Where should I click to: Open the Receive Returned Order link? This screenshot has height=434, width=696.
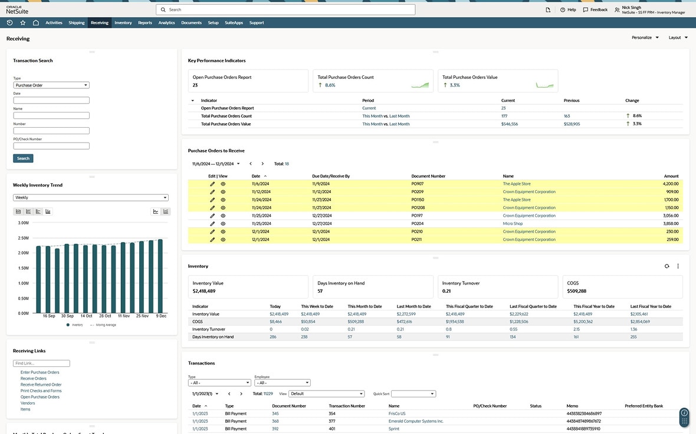[x=41, y=385]
